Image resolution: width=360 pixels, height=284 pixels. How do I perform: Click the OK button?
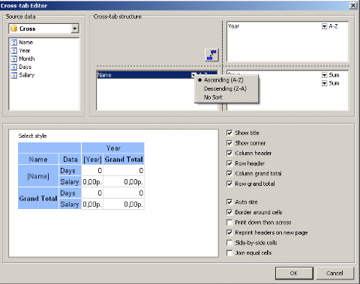(x=294, y=274)
